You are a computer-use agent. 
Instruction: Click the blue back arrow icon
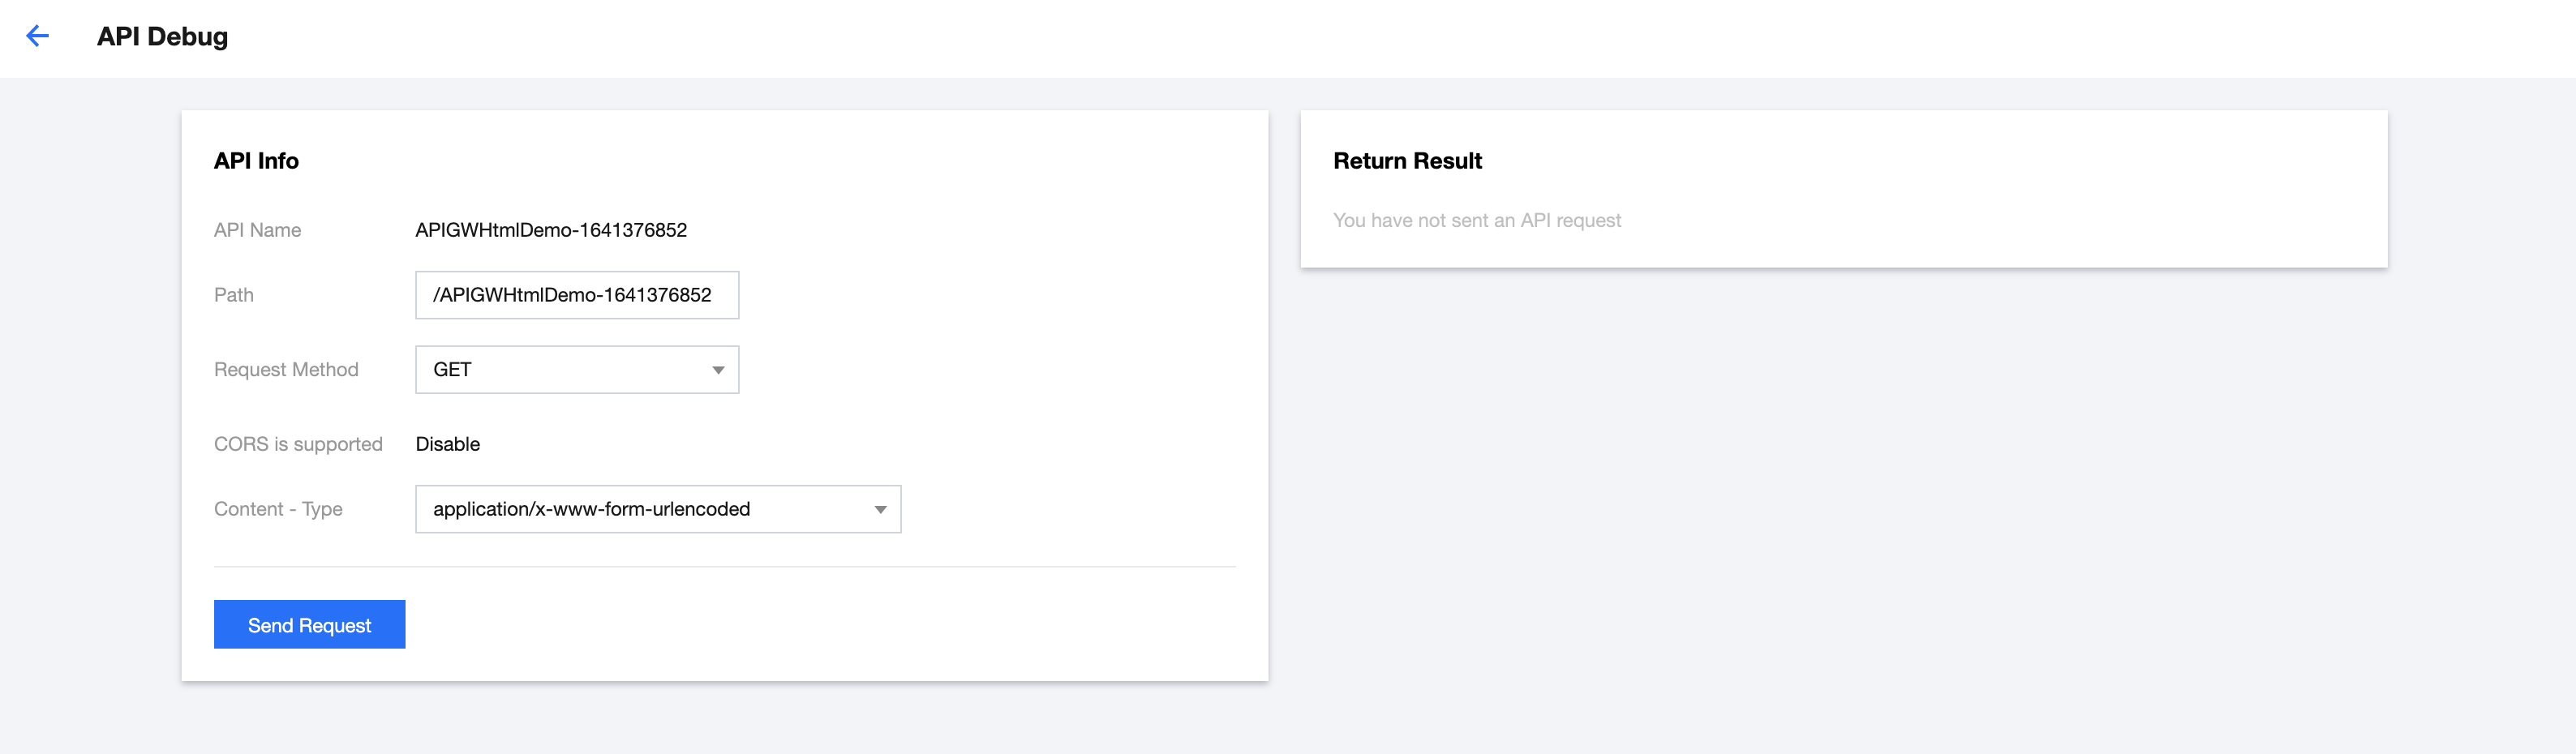click(37, 36)
